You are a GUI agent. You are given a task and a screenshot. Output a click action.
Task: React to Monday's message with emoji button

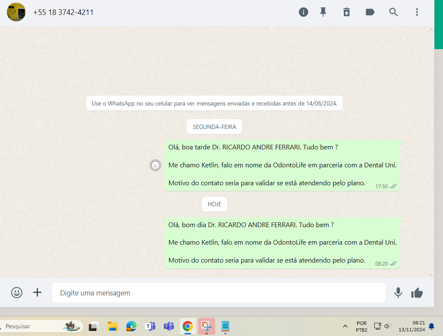[155, 165]
